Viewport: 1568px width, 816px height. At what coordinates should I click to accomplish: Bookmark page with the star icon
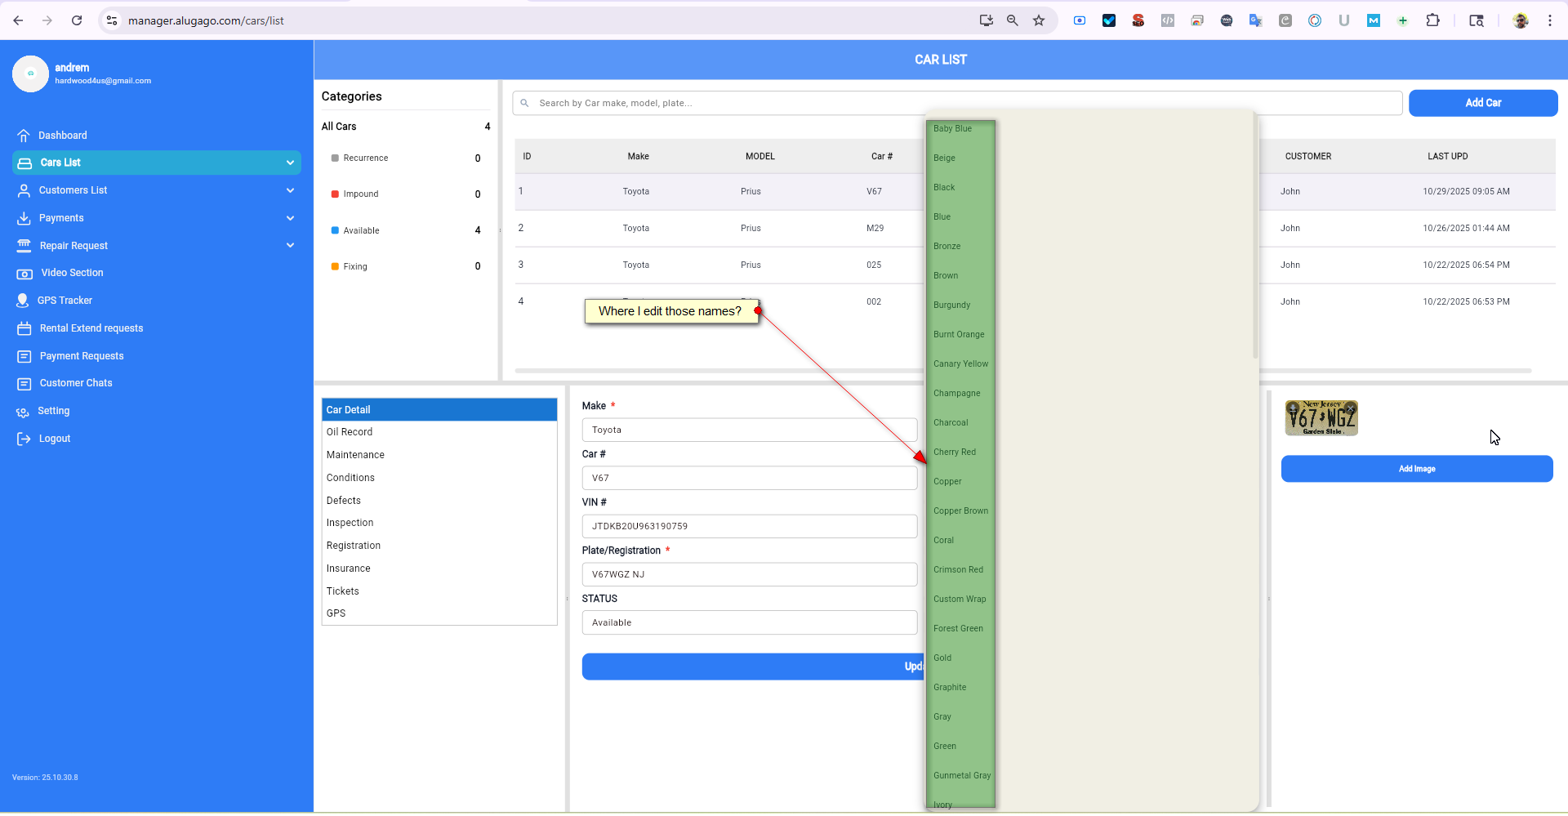pyautogui.click(x=1039, y=20)
